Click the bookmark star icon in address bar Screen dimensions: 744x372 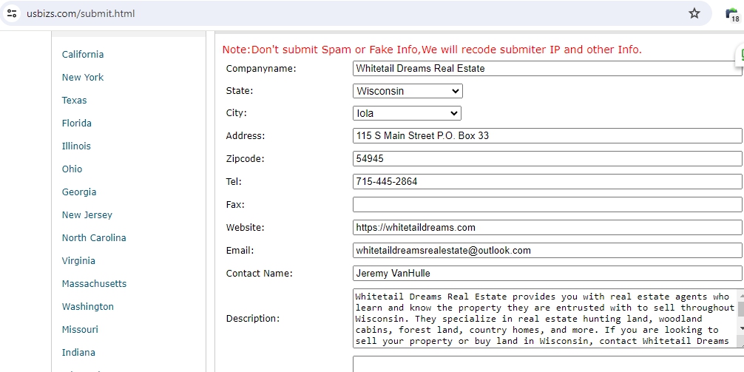click(x=694, y=13)
